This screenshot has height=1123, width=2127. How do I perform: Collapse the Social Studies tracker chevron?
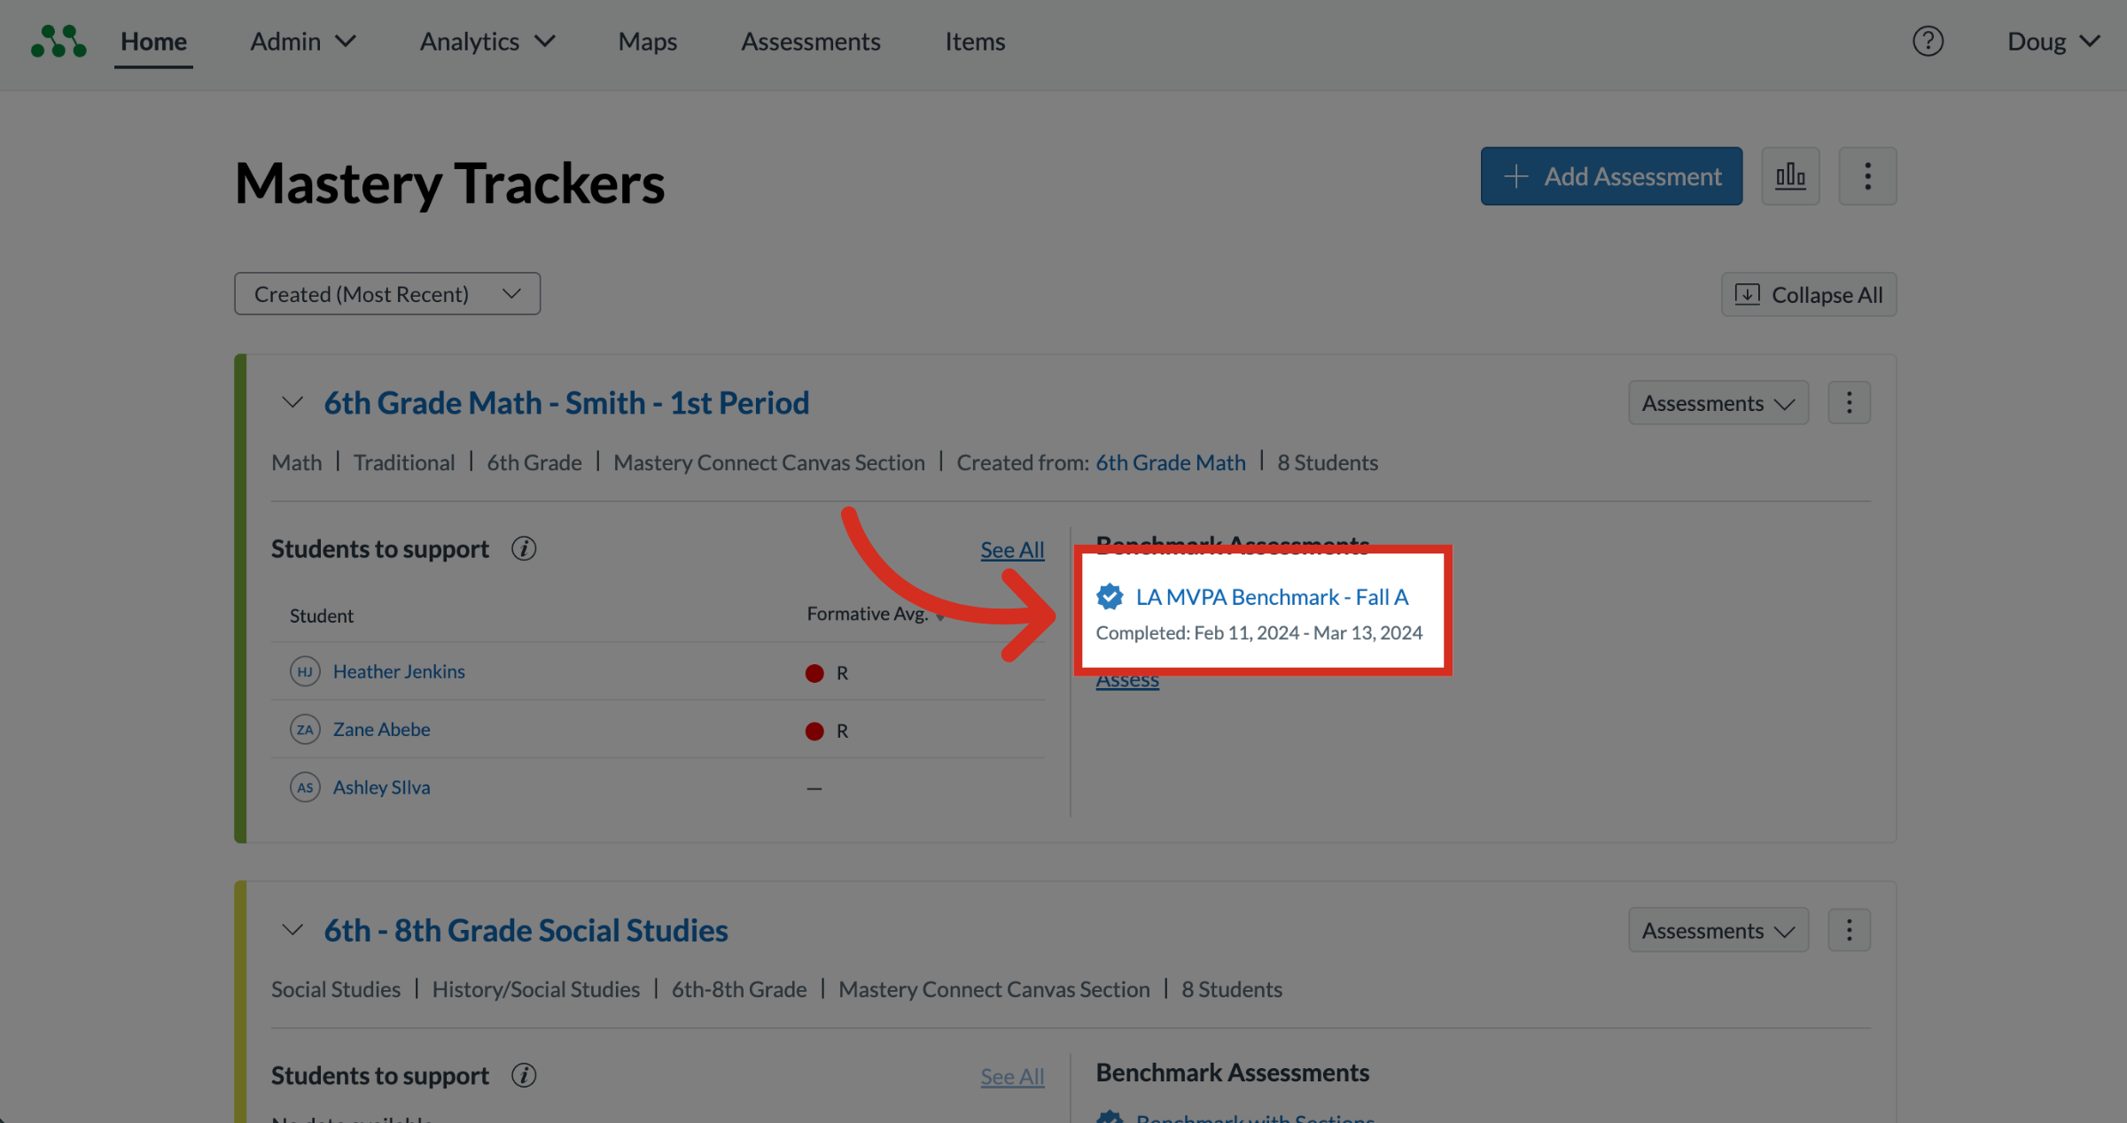pos(292,930)
